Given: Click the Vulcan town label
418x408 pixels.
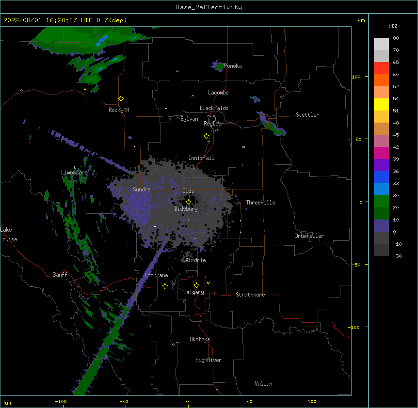Looking at the screenshot, I should 263,384.
